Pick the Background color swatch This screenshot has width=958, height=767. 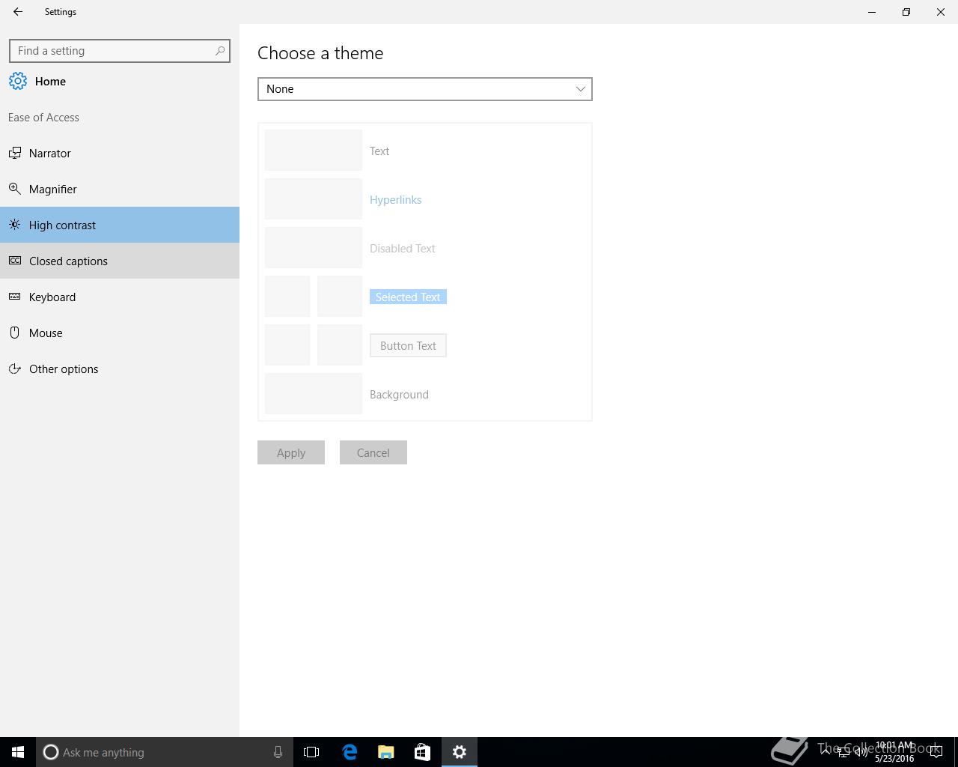pos(314,393)
